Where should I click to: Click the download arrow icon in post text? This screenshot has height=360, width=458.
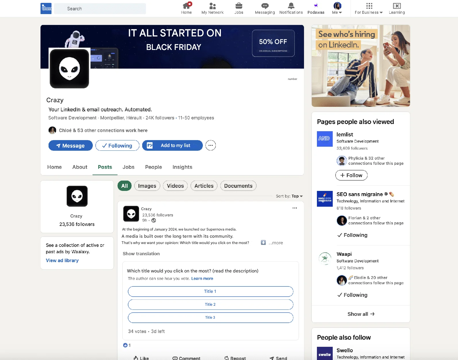pyautogui.click(x=263, y=243)
